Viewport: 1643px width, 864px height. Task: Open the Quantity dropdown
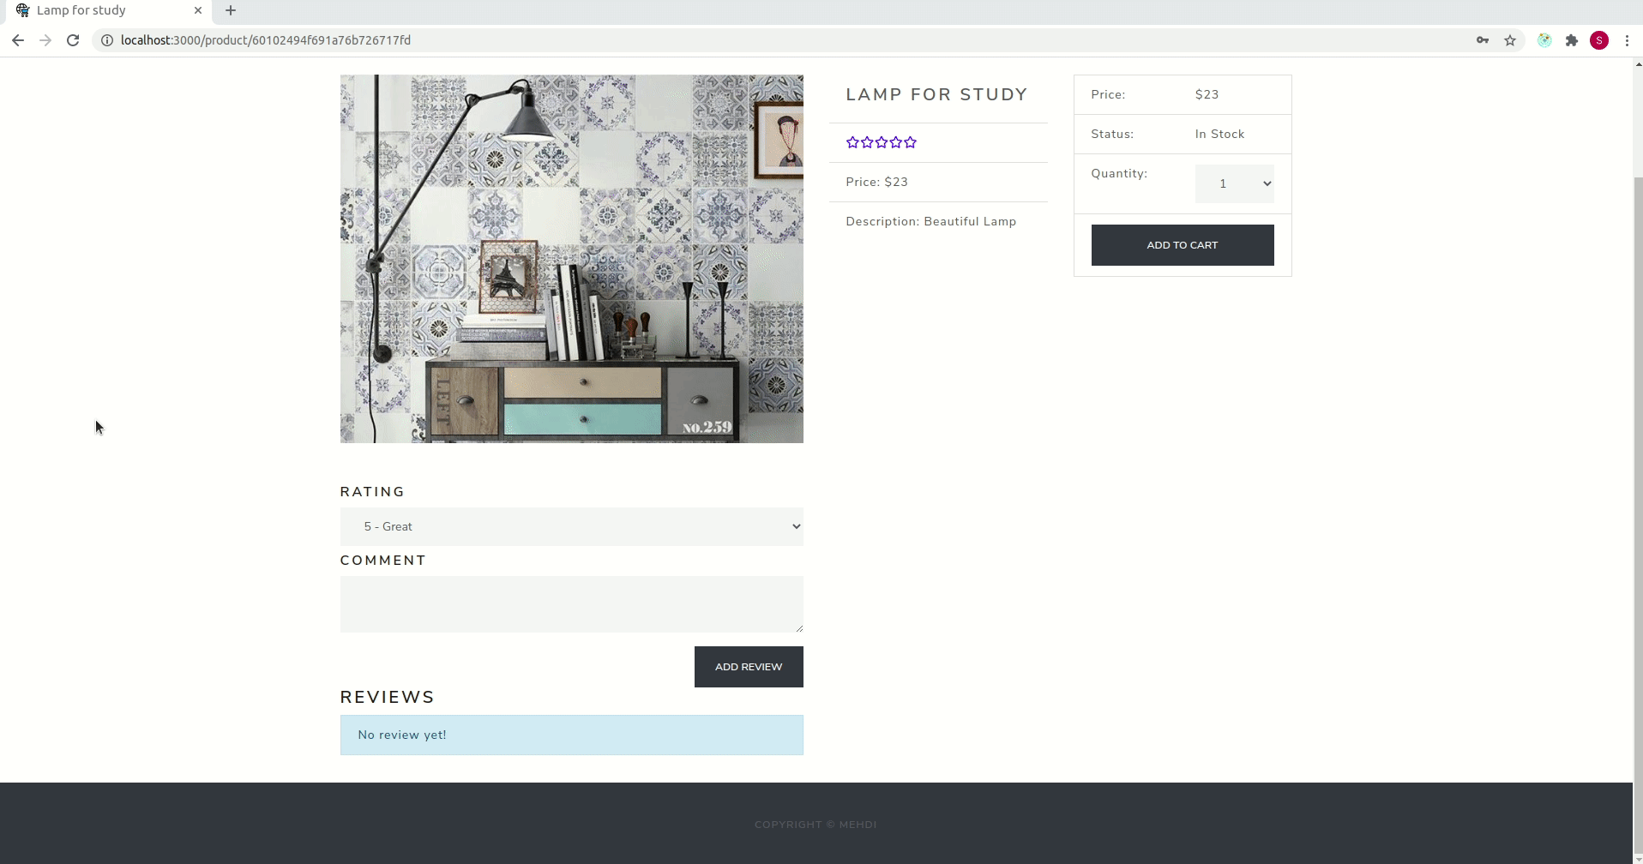click(1234, 183)
